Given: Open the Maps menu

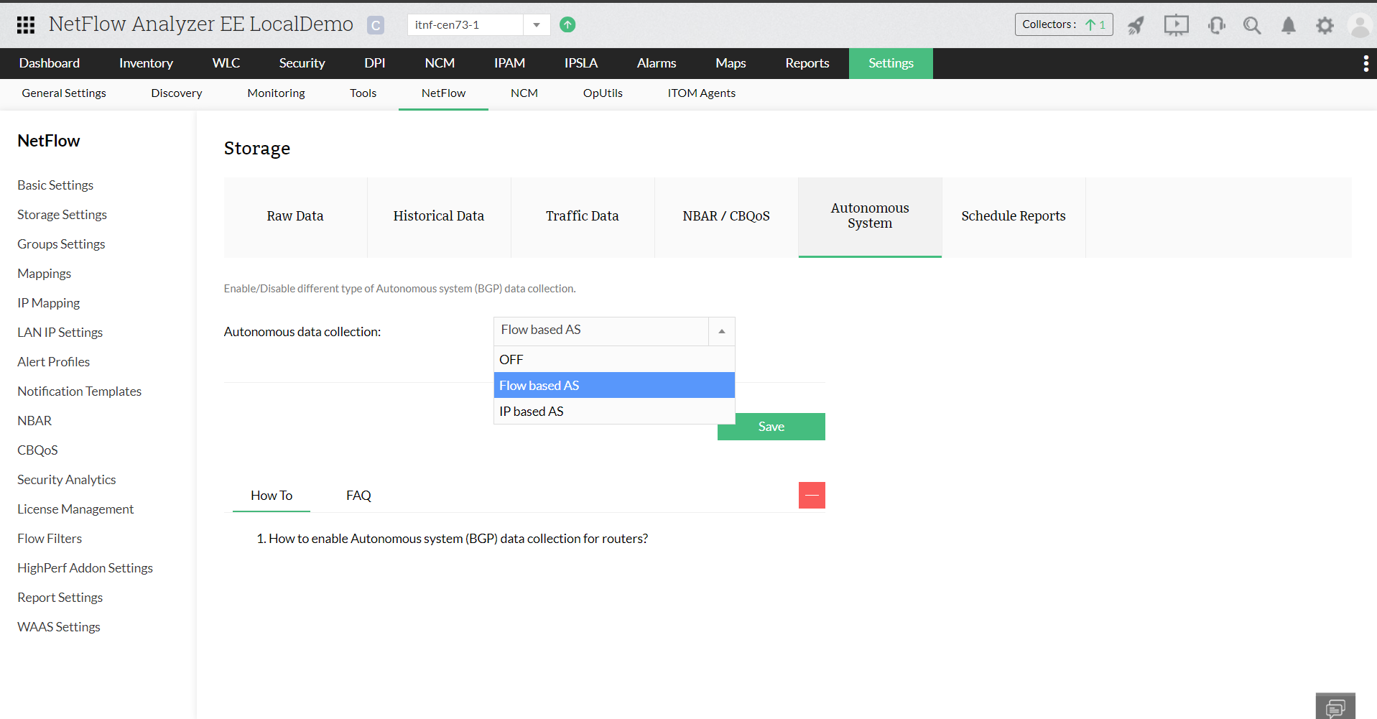Looking at the screenshot, I should tap(731, 63).
